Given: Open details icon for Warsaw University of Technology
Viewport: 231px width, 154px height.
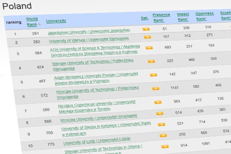Looking at the screenshot, I should (151, 61).
